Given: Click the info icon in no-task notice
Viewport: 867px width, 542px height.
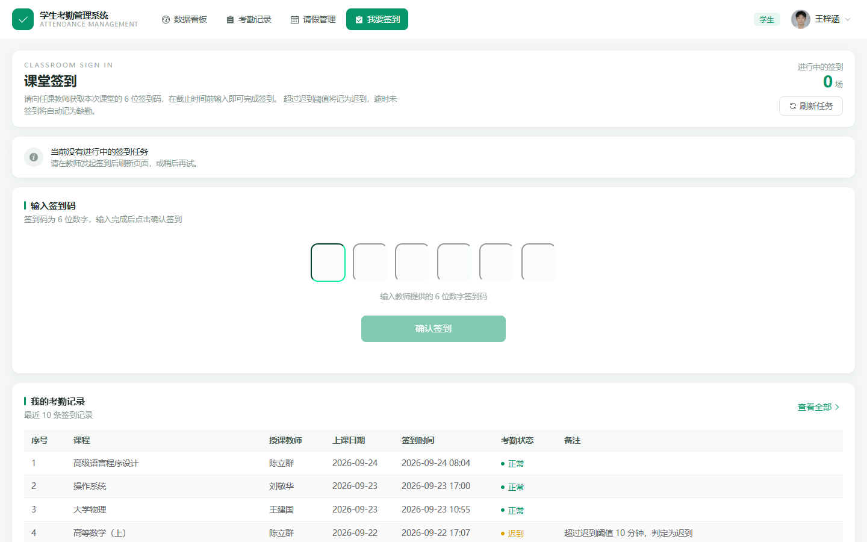Looking at the screenshot, I should click(x=34, y=157).
